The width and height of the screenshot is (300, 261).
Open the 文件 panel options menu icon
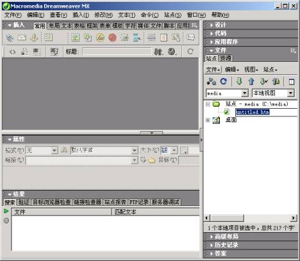(x=293, y=51)
